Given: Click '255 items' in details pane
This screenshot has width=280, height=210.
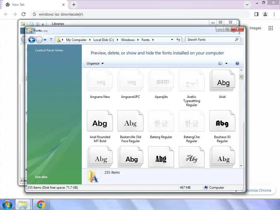Looking at the screenshot, I should 112,172.
